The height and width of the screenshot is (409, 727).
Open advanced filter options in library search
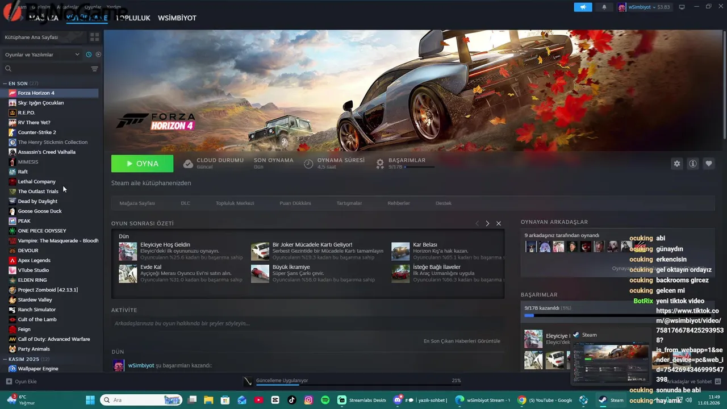tap(94, 69)
